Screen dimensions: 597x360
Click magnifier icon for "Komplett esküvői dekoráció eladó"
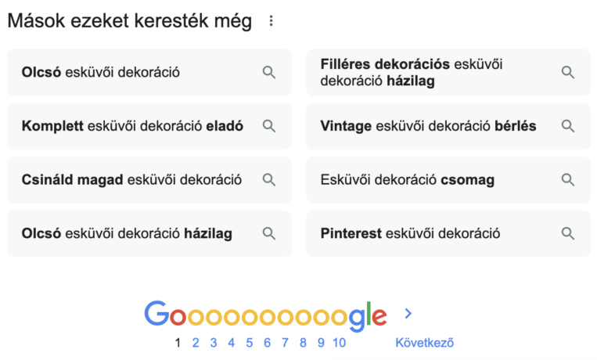269,126
